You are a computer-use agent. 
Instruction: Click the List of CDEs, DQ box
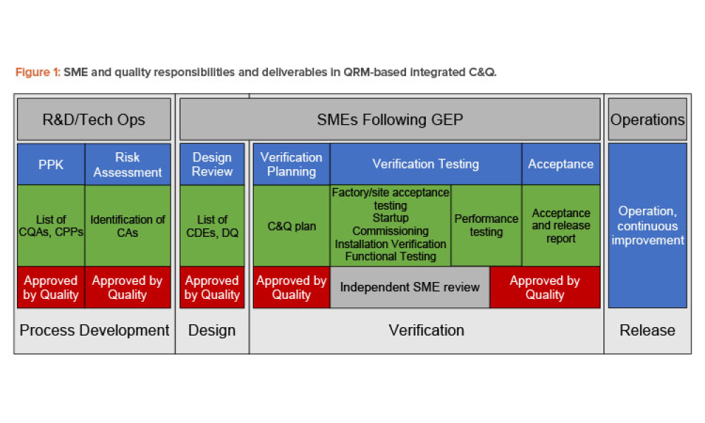pyautogui.click(x=211, y=226)
